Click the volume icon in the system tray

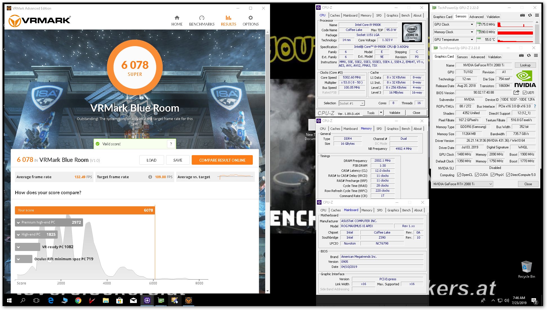pos(506,300)
